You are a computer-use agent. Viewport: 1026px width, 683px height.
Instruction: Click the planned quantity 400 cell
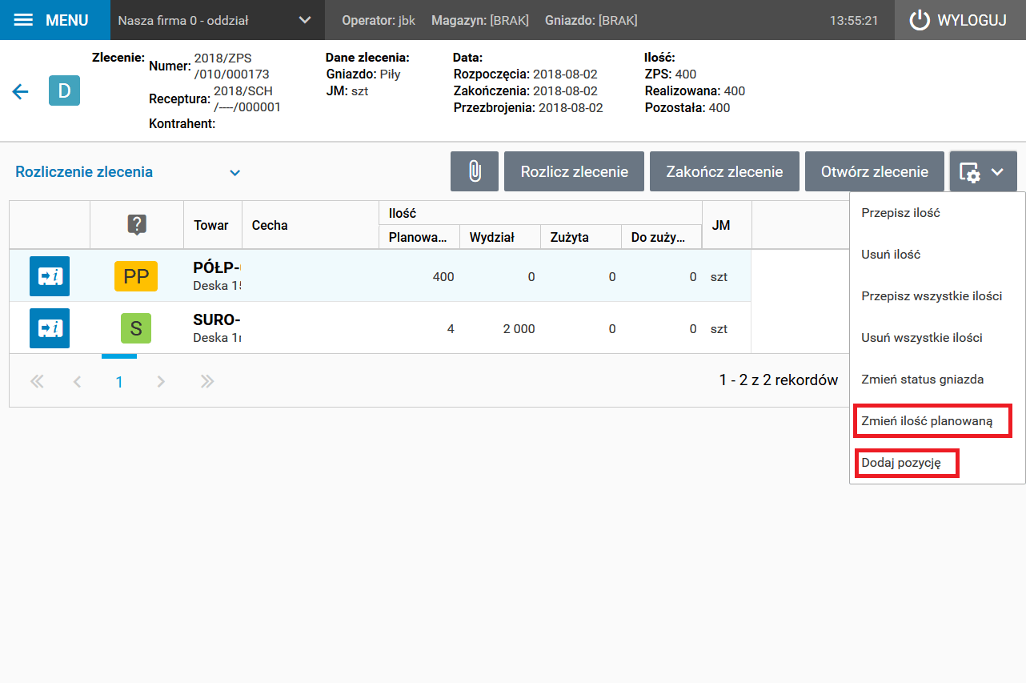click(419, 276)
